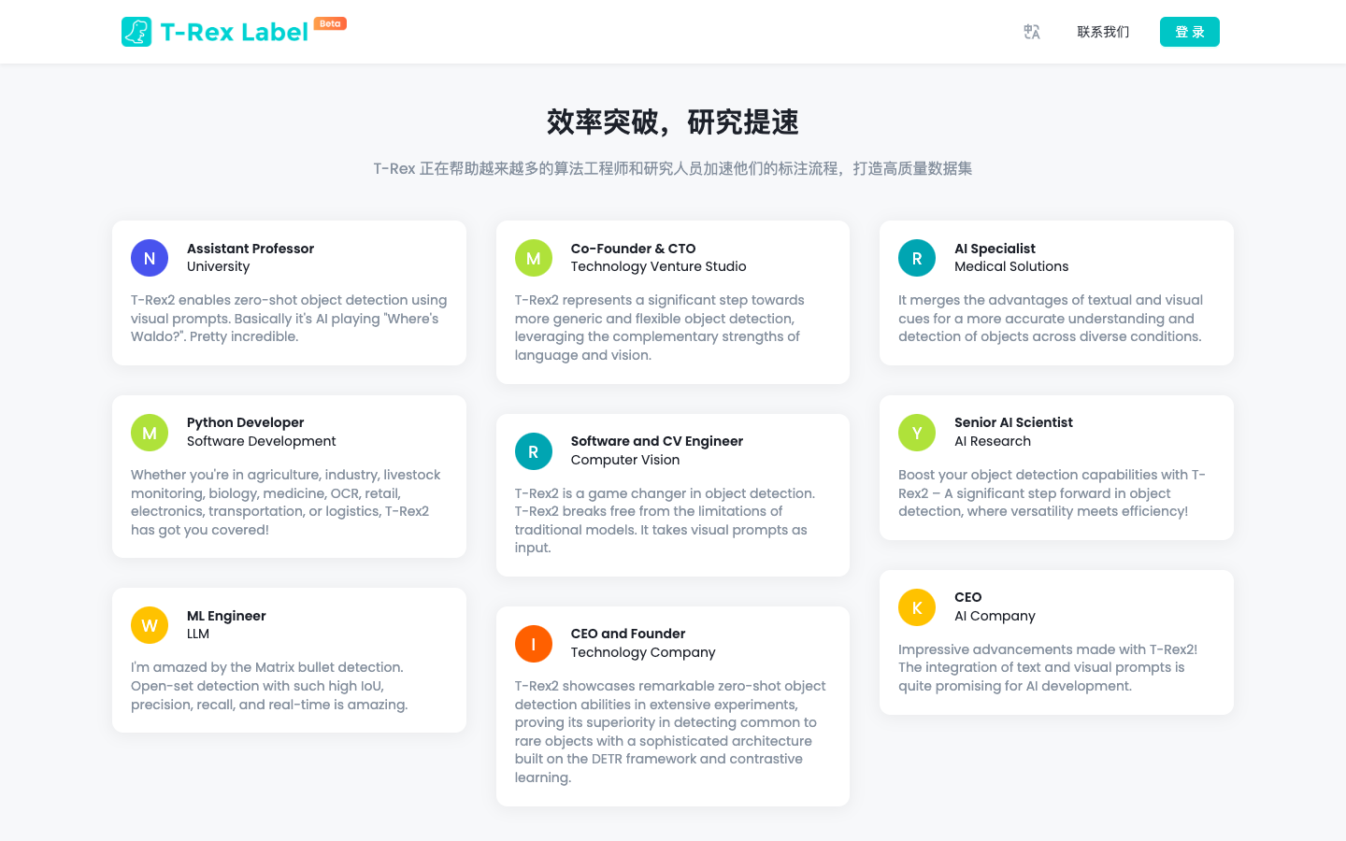Click 'Technology Venture Studio' text
This screenshot has height=841, width=1346.
coord(659,266)
